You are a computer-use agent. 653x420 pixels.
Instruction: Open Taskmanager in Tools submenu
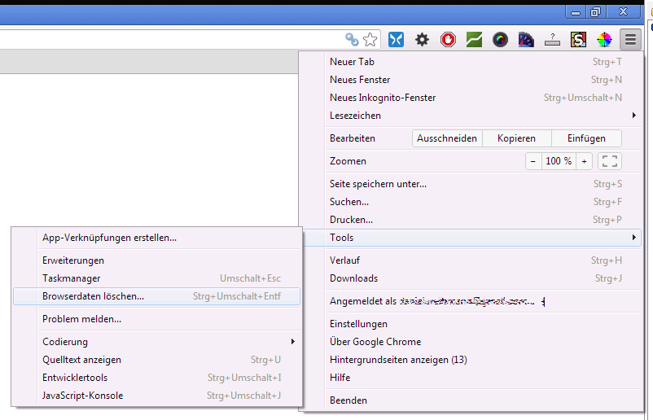coord(156,278)
